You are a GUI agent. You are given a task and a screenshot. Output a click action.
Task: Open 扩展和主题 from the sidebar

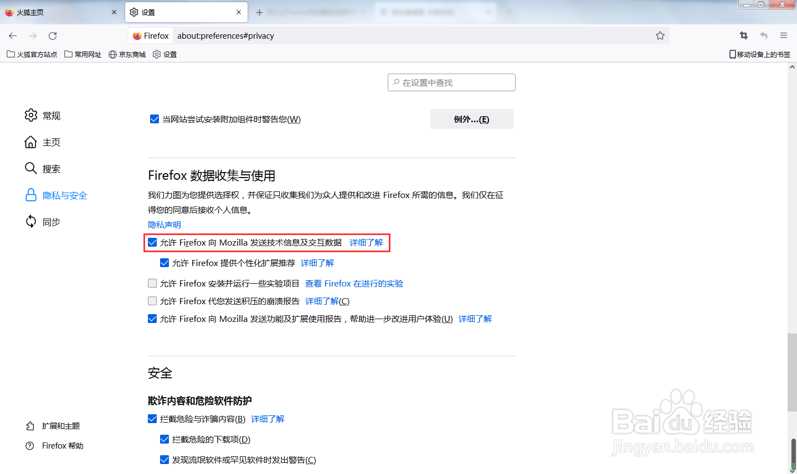point(53,426)
